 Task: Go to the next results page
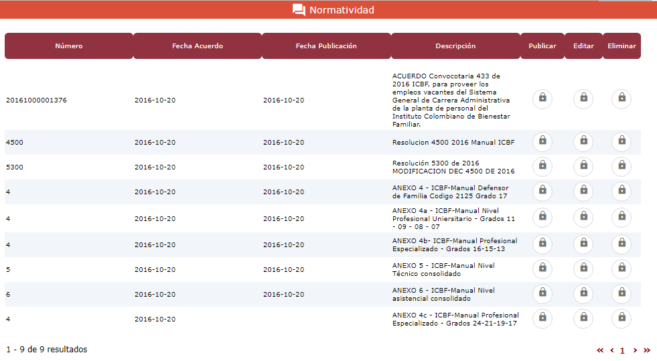click(x=635, y=350)
